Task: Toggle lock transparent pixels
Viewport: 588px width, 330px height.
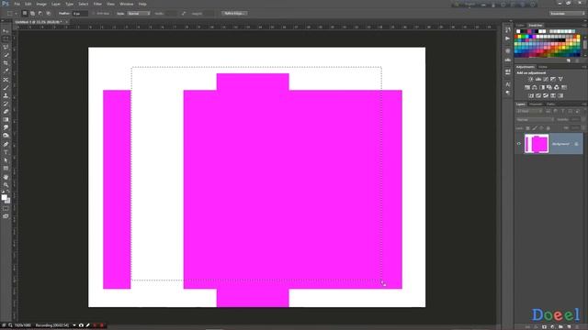Action: (527, 128)
